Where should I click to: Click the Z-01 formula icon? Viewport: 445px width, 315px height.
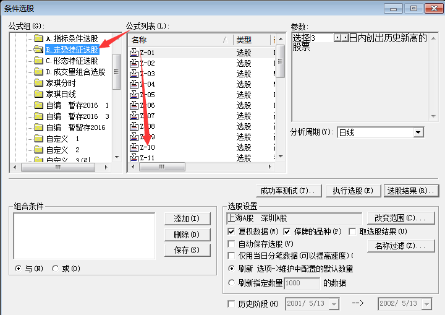click(134, 53)
